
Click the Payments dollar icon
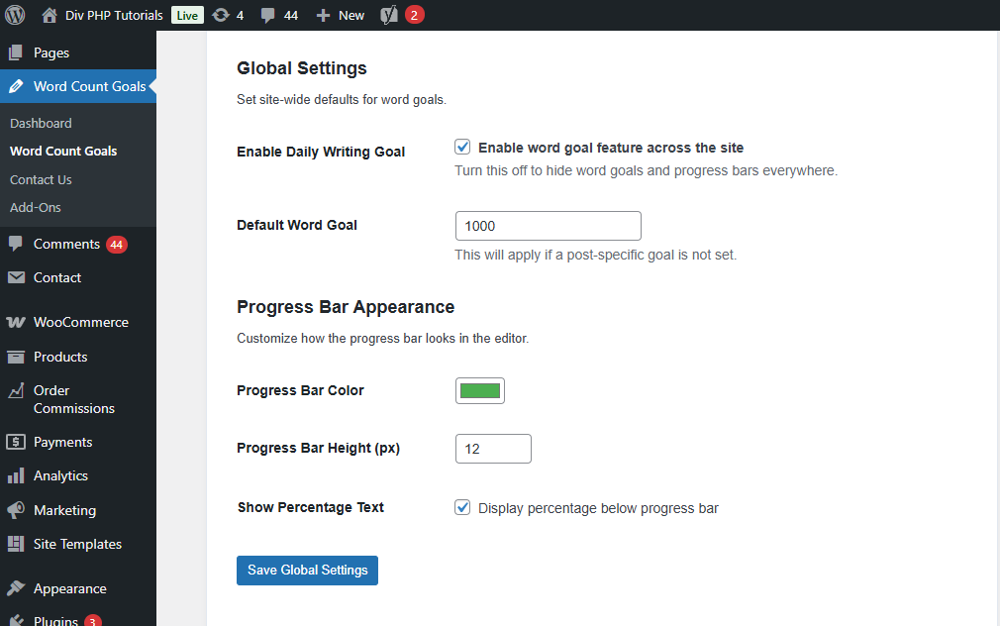click(16, 442)
